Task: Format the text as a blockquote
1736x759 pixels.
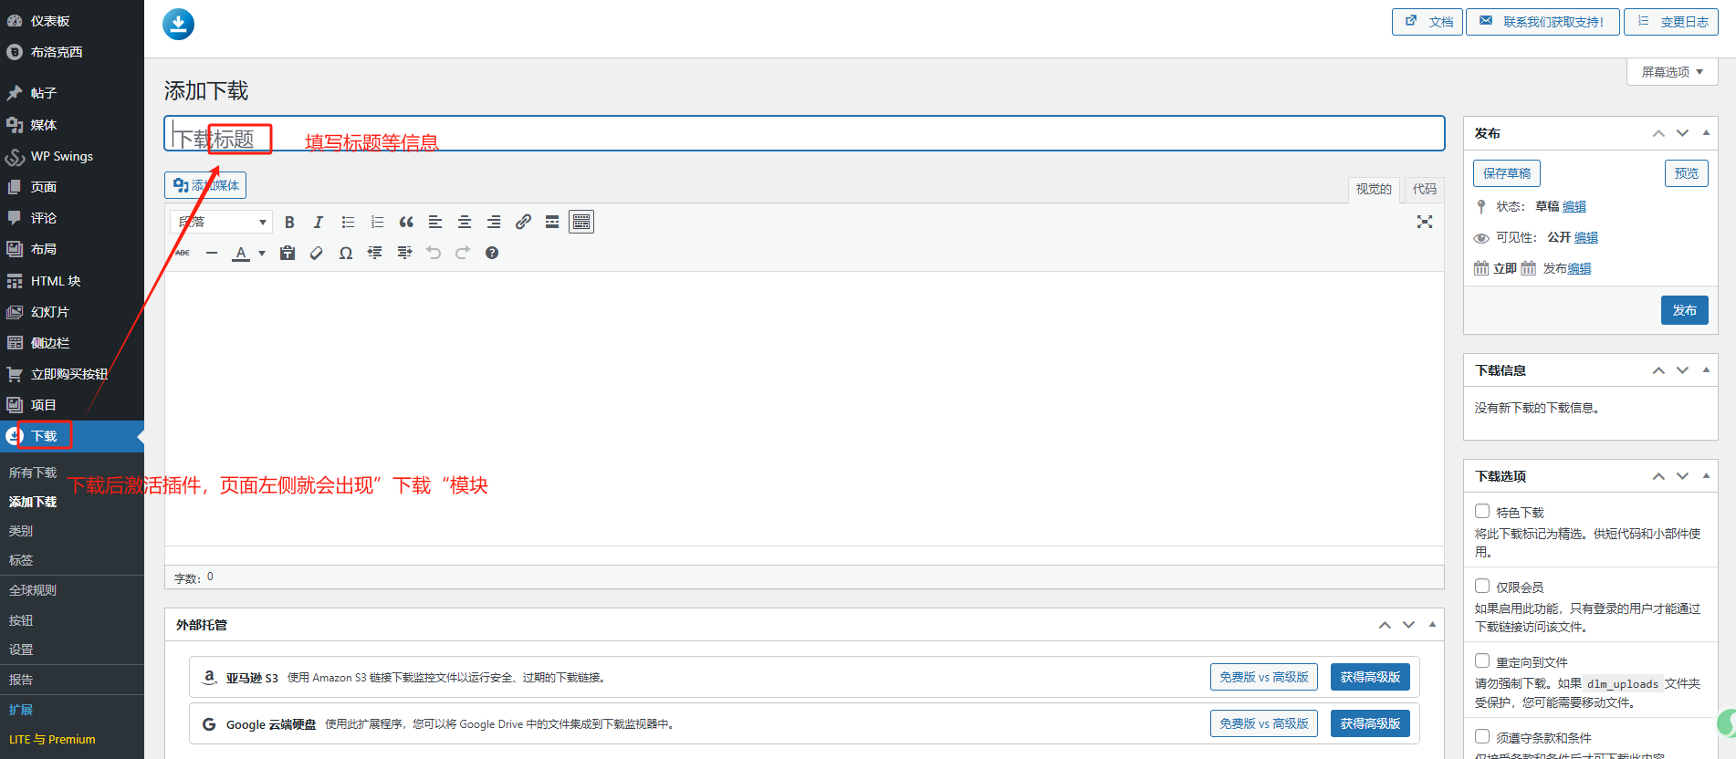Action: (406, 222)
